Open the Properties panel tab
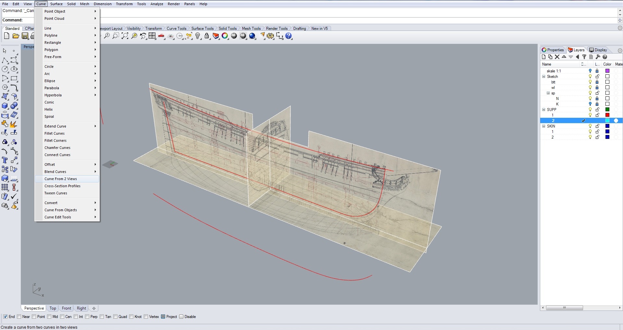The height and width of the screenshot is (330, 623). click(553, 50)
